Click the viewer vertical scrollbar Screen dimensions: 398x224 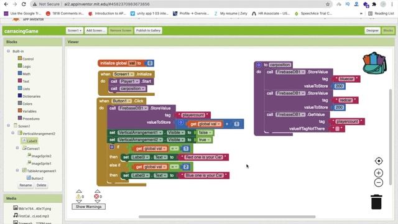pos(391,137)
